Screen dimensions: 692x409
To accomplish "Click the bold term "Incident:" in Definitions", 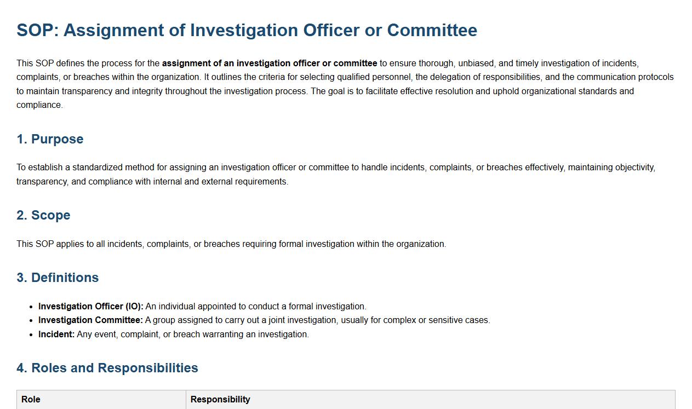I will 56,335.
